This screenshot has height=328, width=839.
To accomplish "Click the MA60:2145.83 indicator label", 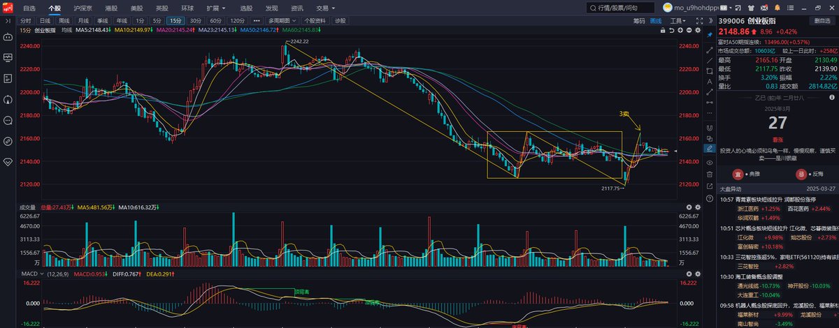I will [303, 31].
